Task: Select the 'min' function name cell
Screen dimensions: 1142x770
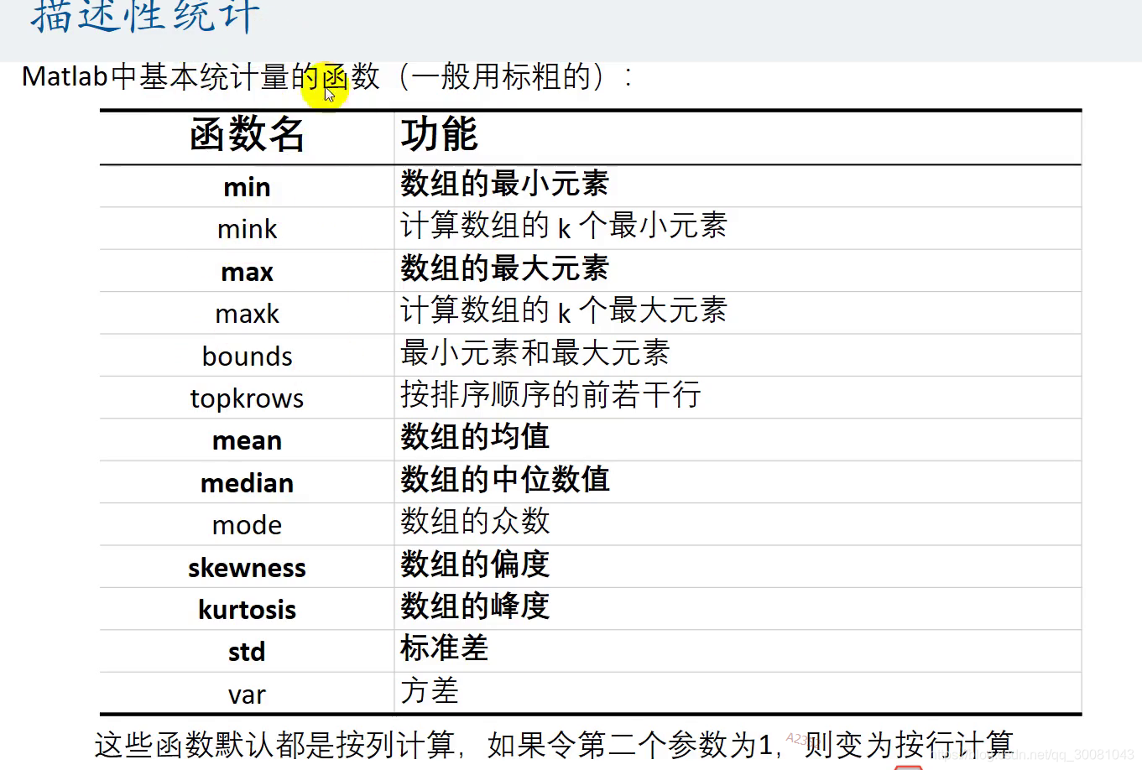Action: (x=248, y=187)
